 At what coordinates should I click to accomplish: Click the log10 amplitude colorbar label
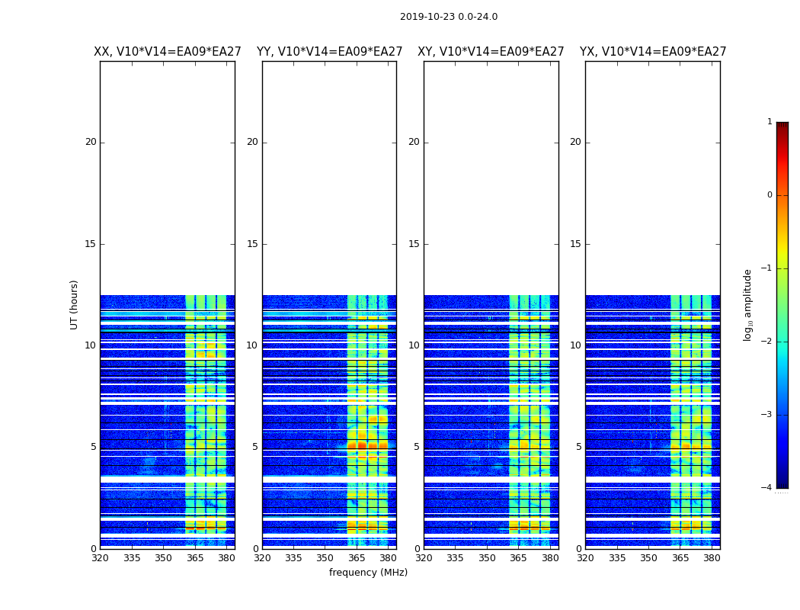coord(747,305)
